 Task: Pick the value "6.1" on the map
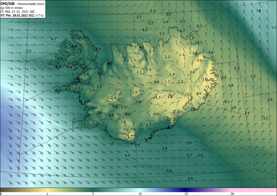(74, 37)
